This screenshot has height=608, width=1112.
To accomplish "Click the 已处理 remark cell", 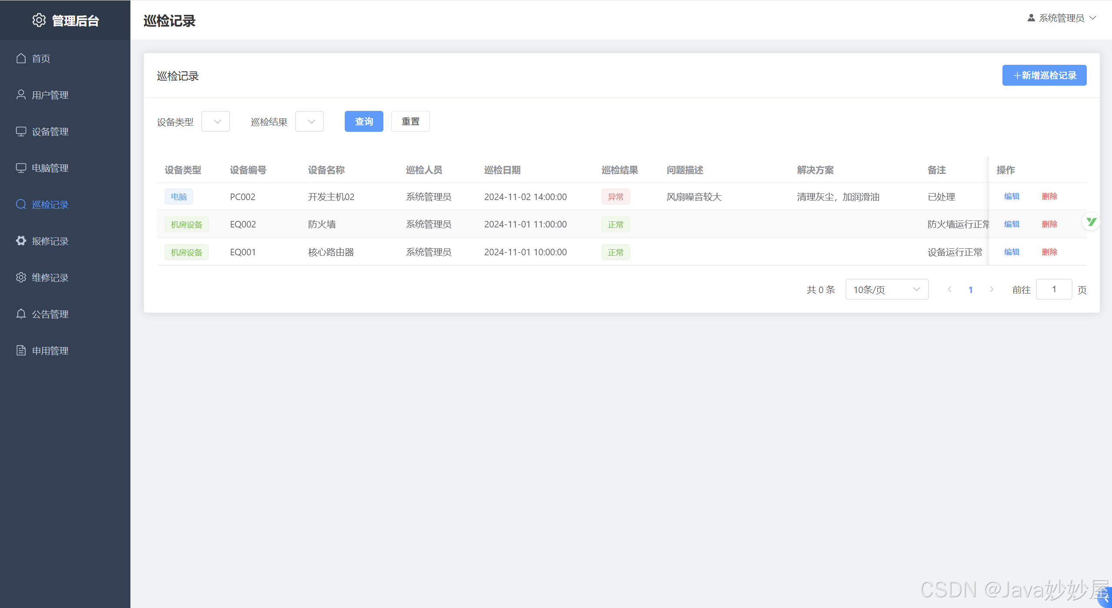I will pos(941,197).
